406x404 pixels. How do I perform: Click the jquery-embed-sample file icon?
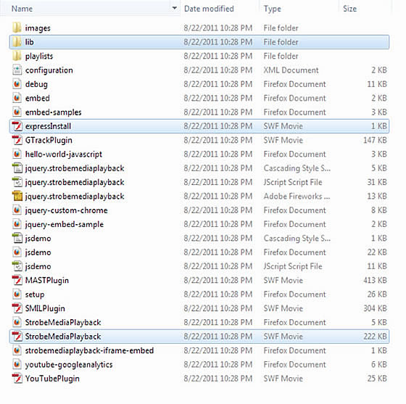click(17, 224)
